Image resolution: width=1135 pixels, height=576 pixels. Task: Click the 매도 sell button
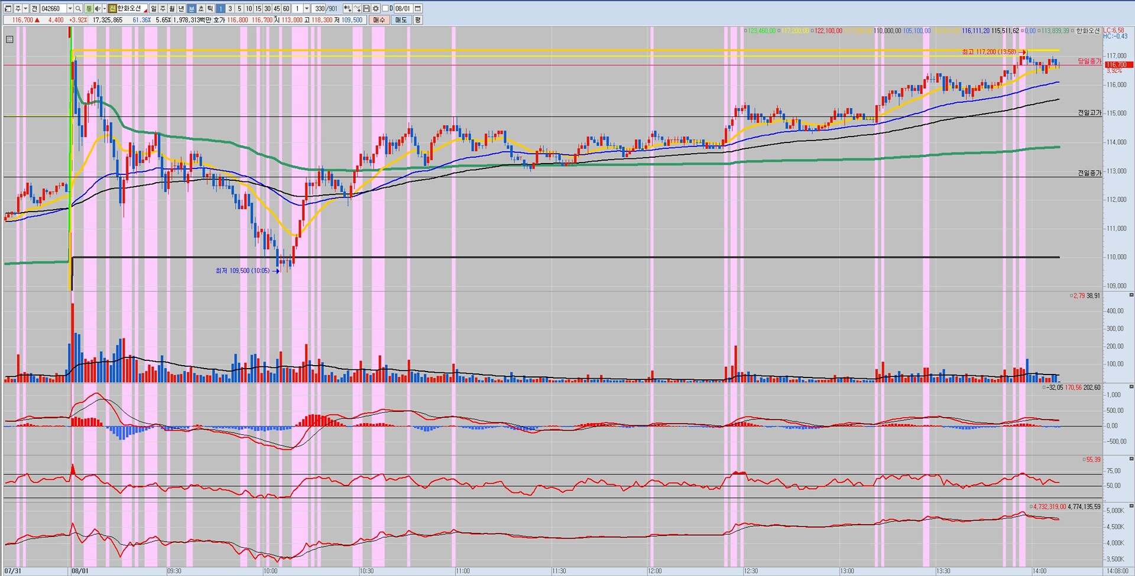[x=401, y=20]
